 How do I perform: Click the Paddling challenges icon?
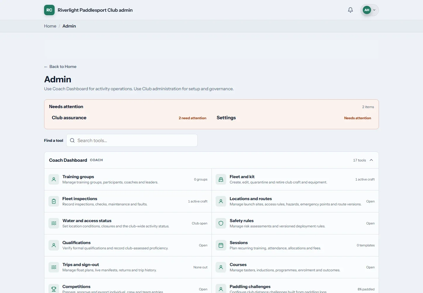pyautogui.click(x=221, y=289)
